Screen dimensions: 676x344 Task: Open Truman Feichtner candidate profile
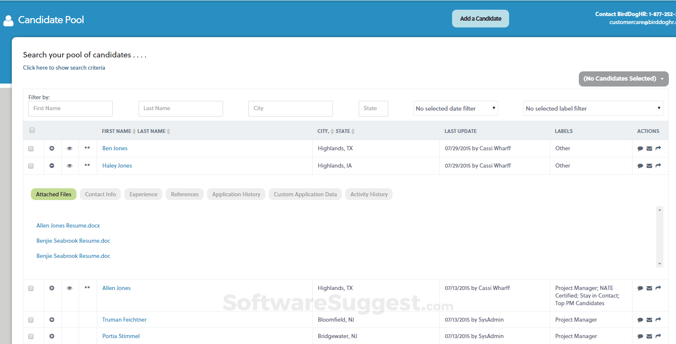(x=124, y=320)
